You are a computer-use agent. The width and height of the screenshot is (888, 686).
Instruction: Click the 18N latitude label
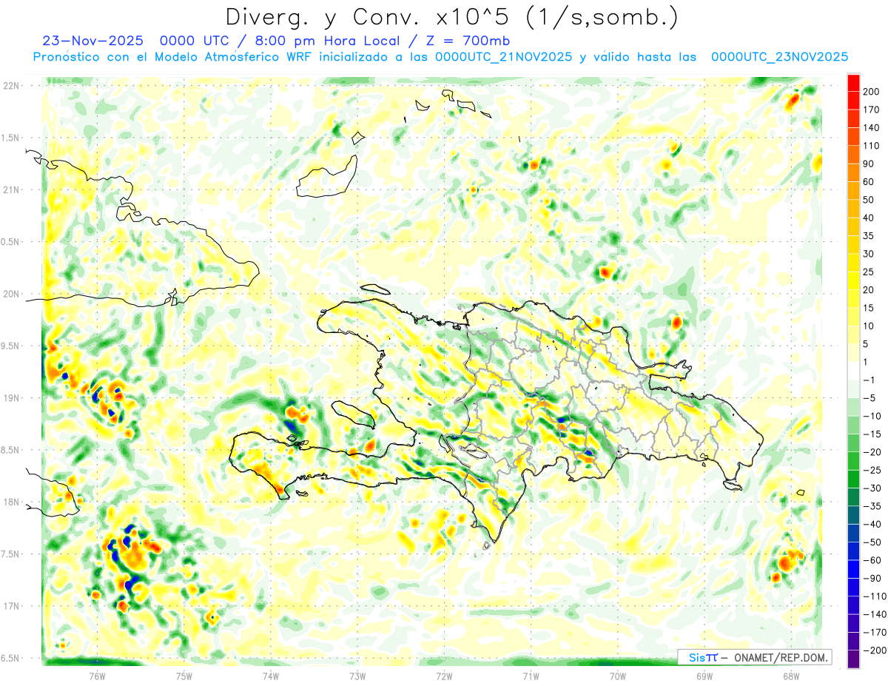(x=11, y=502)
